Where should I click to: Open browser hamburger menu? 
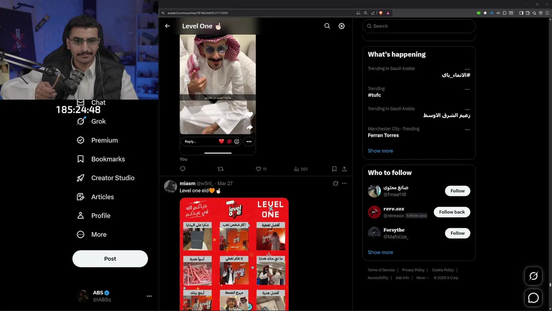point(547,13)
